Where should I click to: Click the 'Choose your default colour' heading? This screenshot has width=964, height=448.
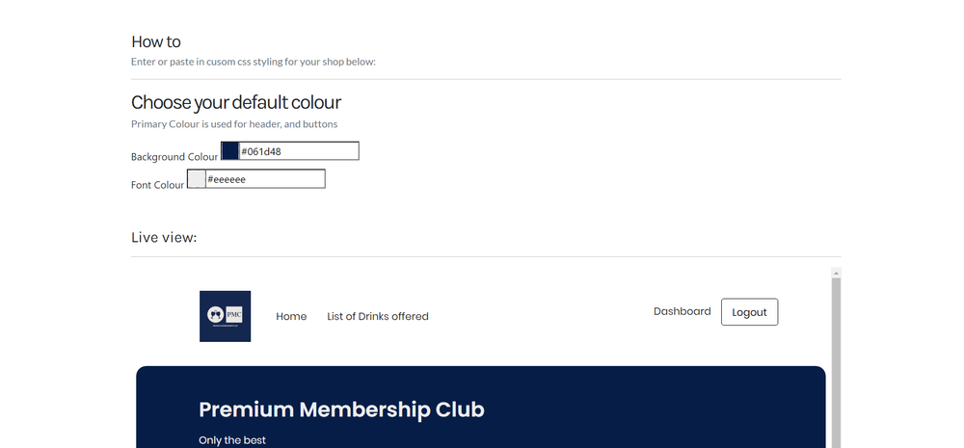236,103
